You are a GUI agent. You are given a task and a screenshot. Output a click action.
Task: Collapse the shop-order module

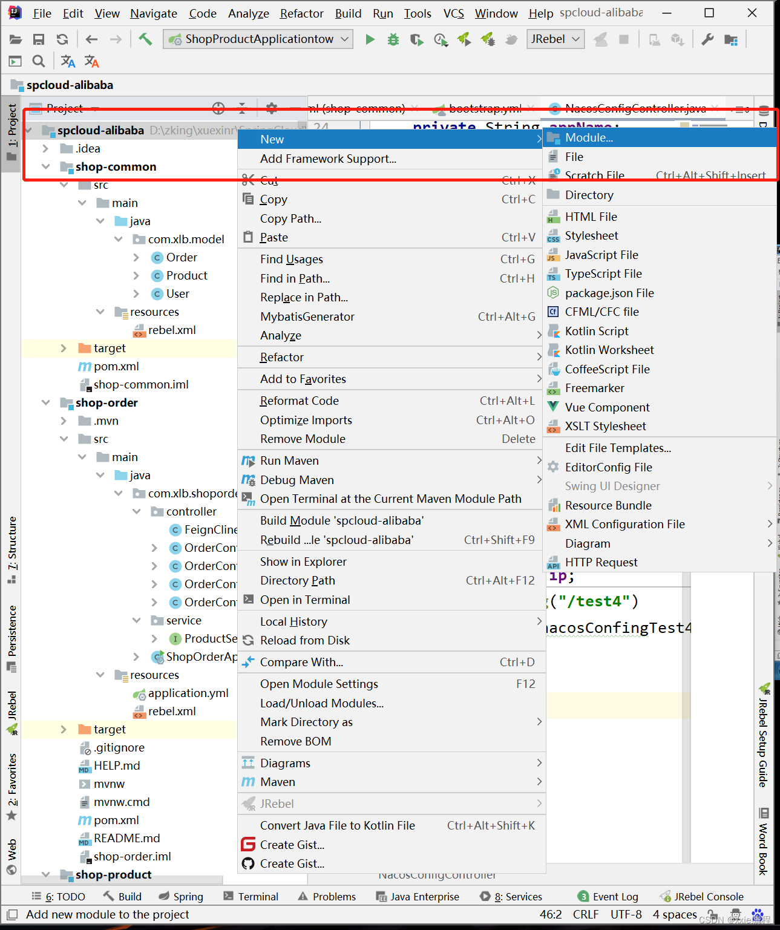pyautogui.click(x=46, y=402)
